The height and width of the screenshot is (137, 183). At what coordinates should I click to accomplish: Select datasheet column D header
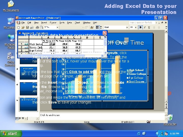click(87, 38)
